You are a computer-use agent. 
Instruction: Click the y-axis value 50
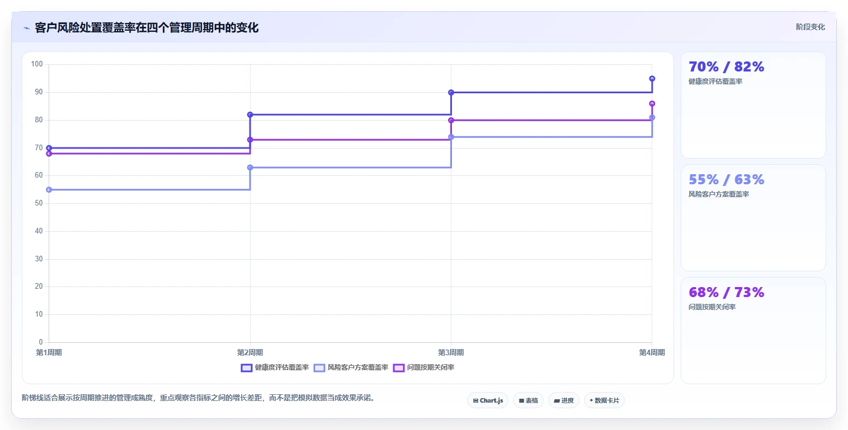click(39, 203)
